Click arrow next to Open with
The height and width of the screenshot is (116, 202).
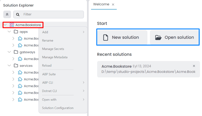(x=83, y=99)
